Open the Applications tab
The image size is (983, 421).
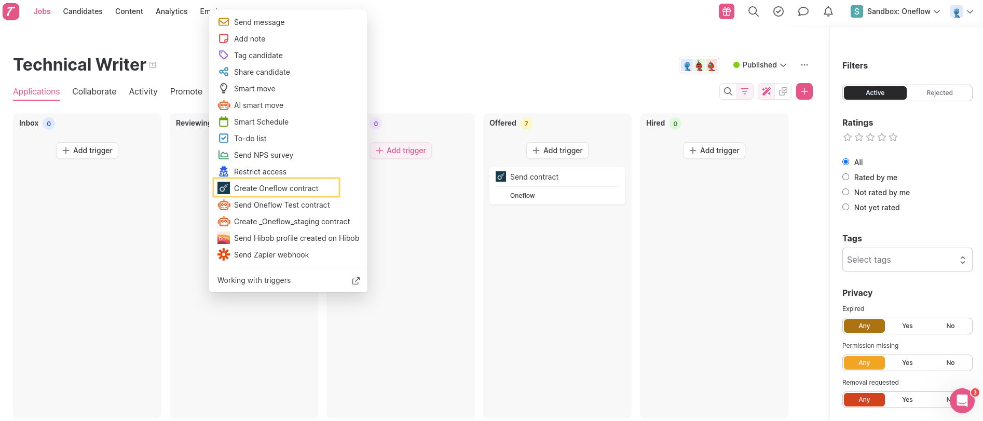click(x=36, y=91)
